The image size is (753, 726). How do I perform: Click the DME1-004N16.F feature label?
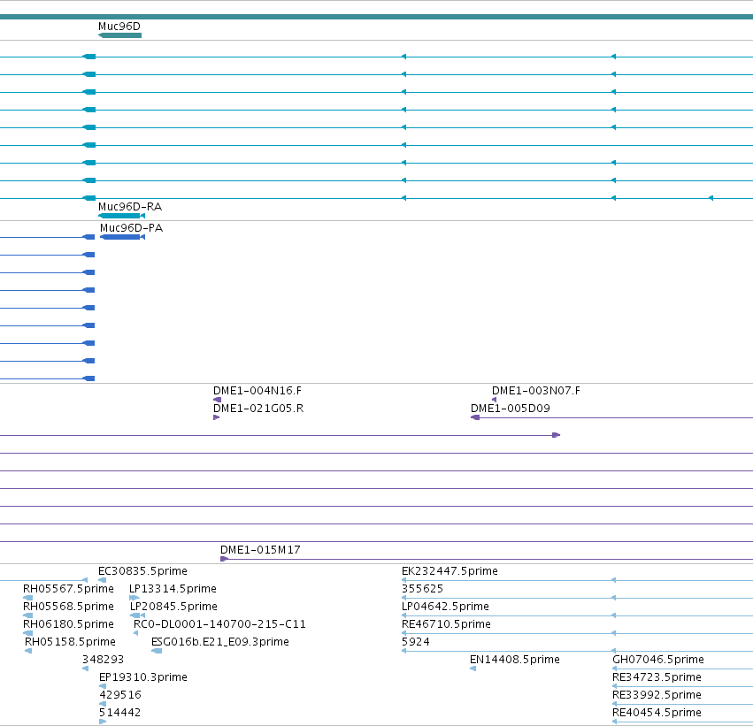pyautogui.click(x=257, y=391)
